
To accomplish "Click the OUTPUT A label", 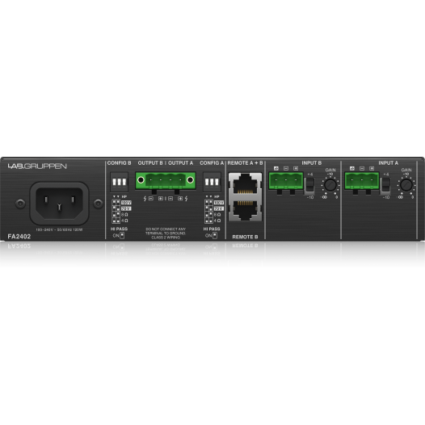I will click(x=181, y=163).
